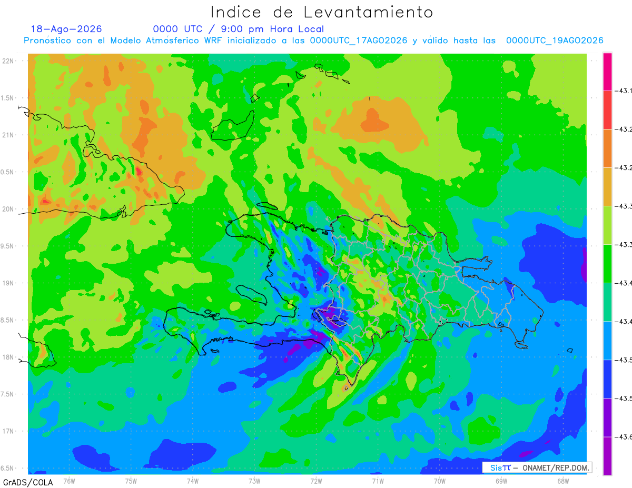632x488 pixels.
Task: Click the "20N" latitude label
Action: click(8, 209)
